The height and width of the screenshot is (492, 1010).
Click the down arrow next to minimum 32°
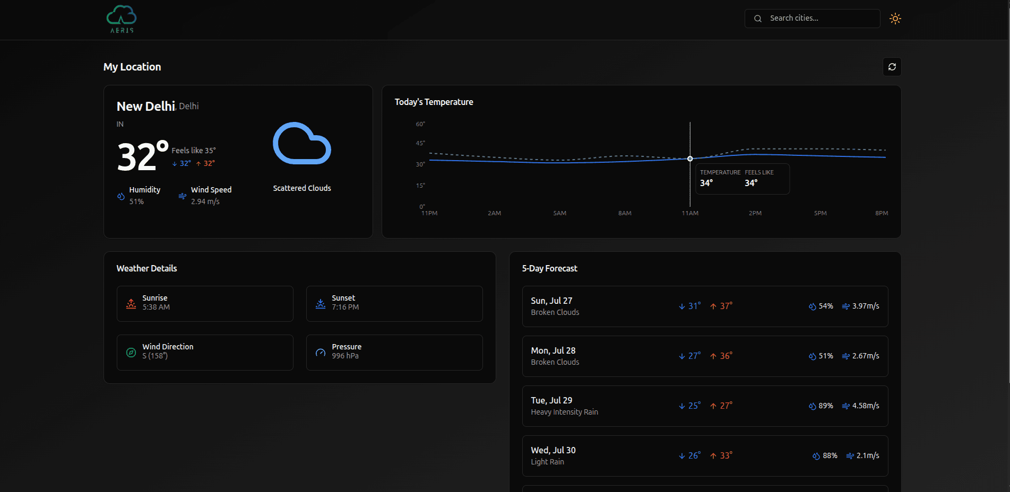tap(175, 164)
